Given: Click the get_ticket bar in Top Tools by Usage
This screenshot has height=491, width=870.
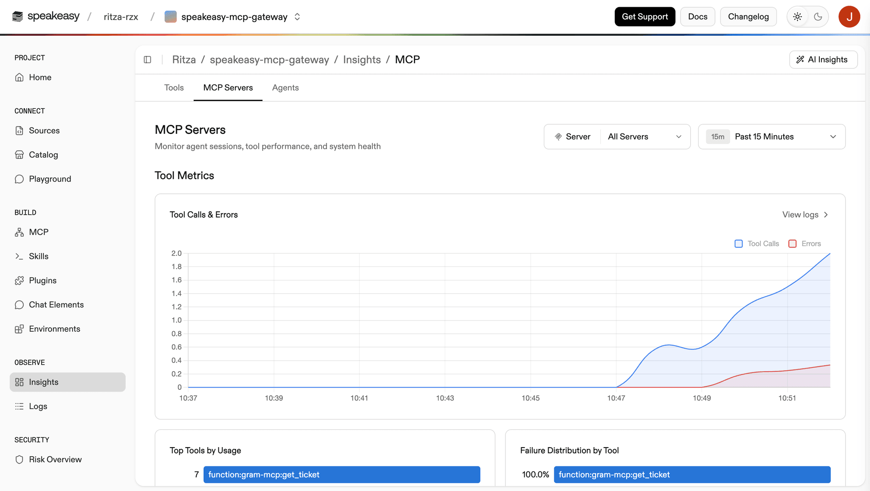Looking at the screenshot, I should click(342, 474).
